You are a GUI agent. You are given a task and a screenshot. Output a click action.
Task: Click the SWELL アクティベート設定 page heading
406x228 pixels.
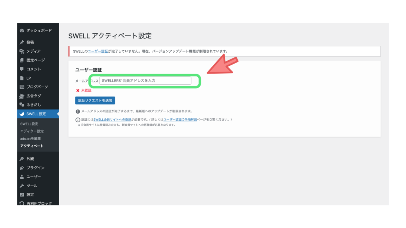[x=110, y=36]
